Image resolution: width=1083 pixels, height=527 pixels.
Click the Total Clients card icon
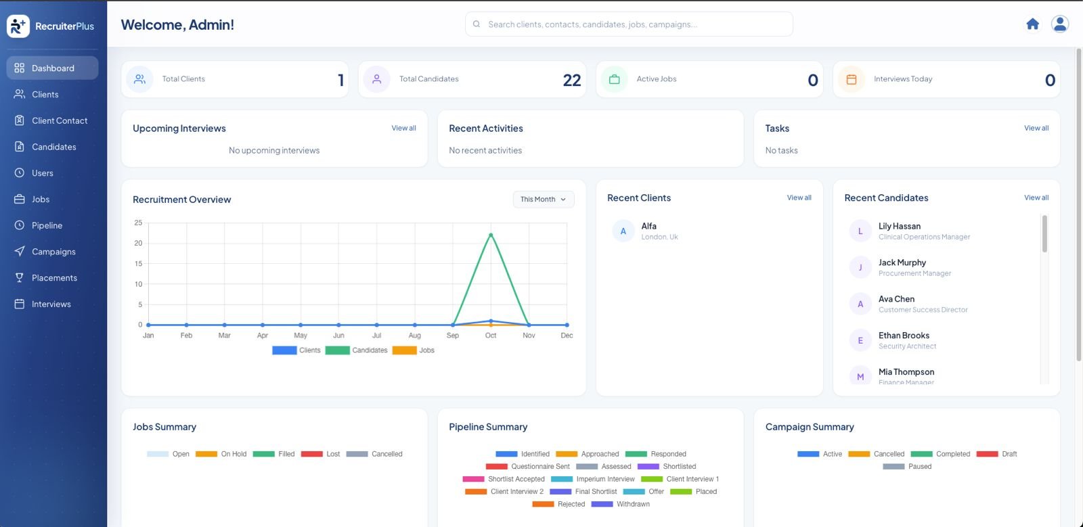[140, 79]
